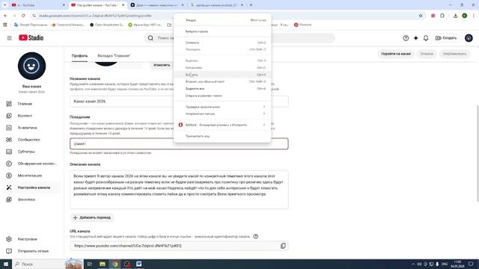Switch to the fourth browser tab

tap(216, 5)
